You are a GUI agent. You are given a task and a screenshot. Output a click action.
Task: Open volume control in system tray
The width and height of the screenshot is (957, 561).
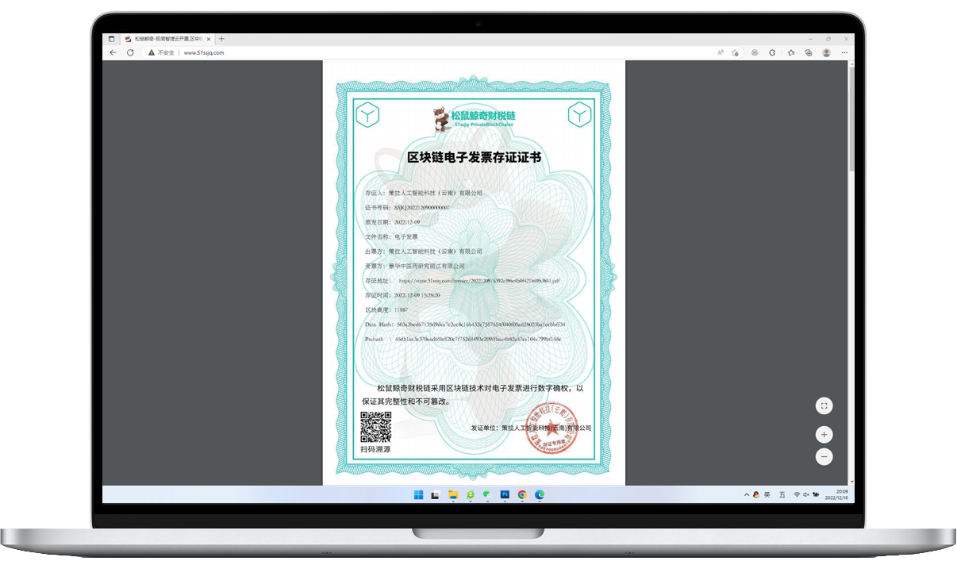point(805,495)
